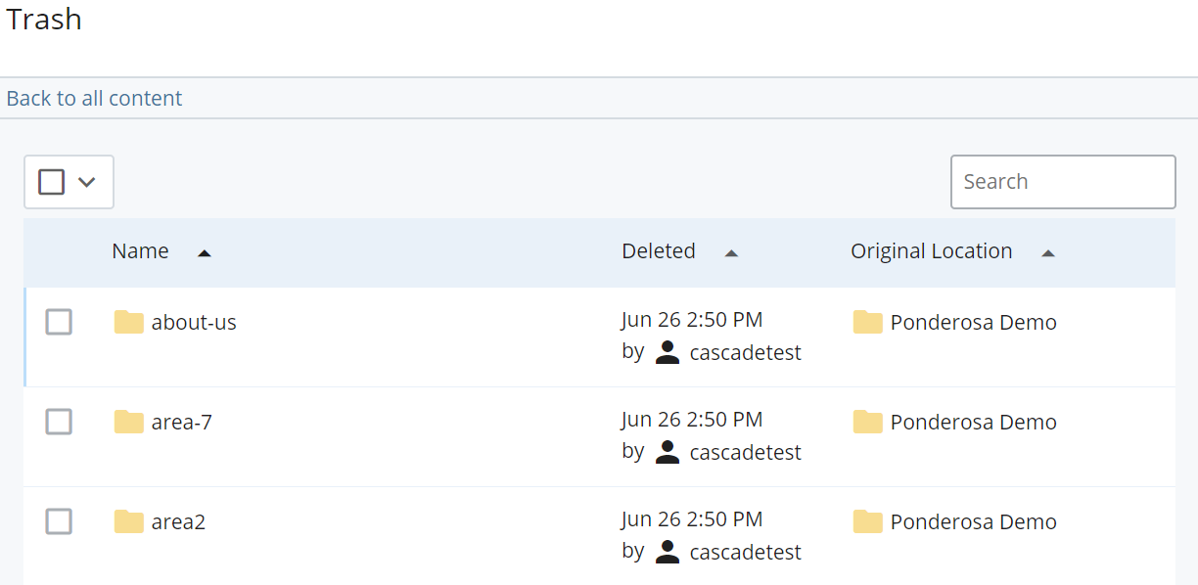Click the Name column header
This screenshot has width=1198, height=585.
[140, 250]
